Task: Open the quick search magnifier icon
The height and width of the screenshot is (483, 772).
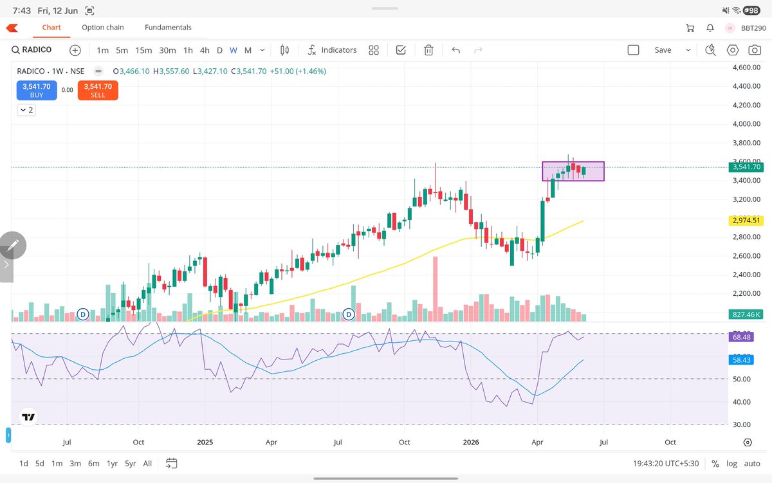Action: [711, 50]
